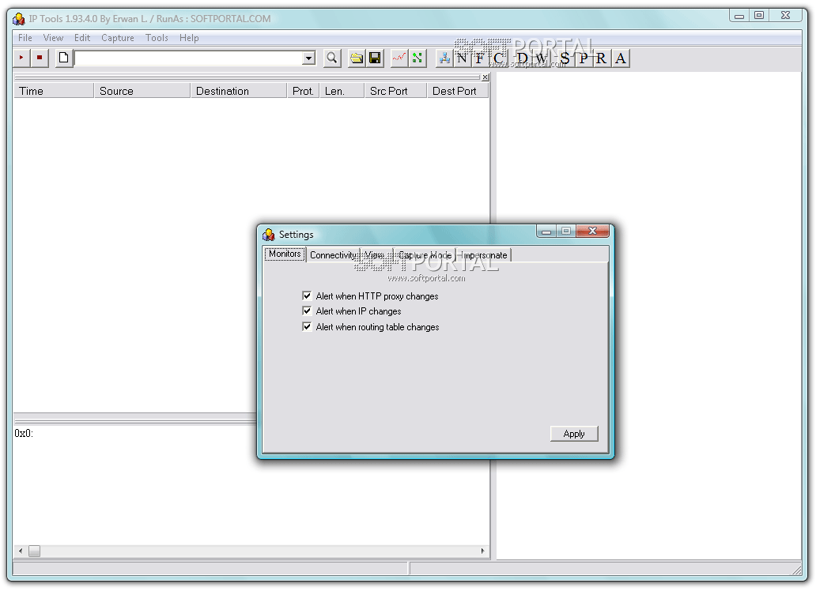Open the Help menu
Screen dimensions: 816x591
189,37
